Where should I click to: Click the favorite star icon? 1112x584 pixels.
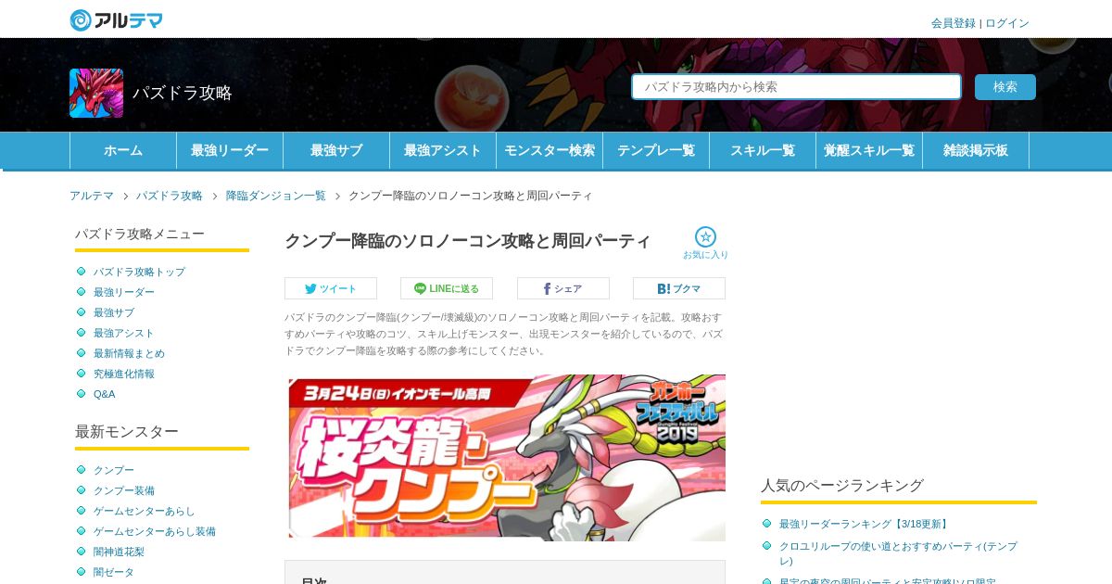[705, 237]
